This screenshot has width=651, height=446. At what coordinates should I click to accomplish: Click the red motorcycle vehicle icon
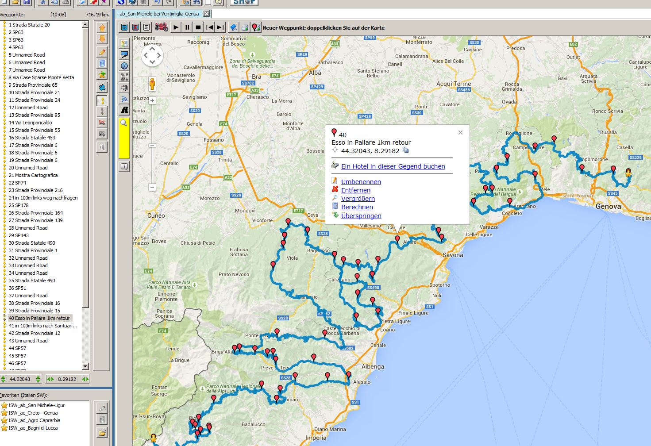[162, 27]
